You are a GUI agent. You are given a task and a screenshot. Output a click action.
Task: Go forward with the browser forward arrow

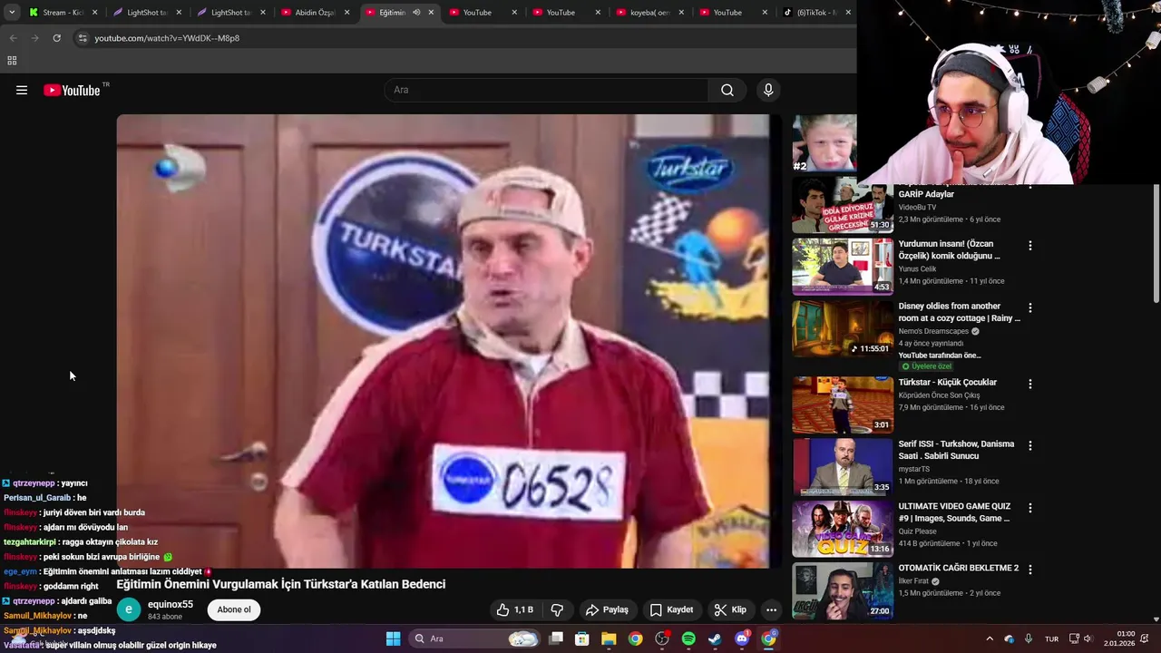34,38
